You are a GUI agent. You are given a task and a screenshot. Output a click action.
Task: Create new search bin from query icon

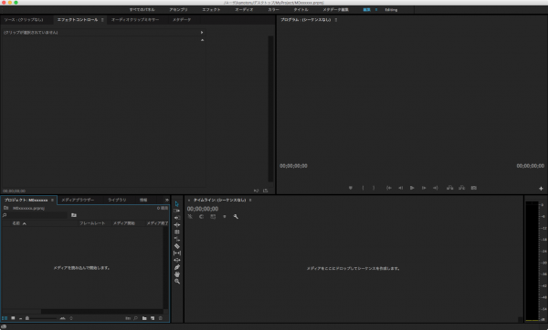[74, 215]
